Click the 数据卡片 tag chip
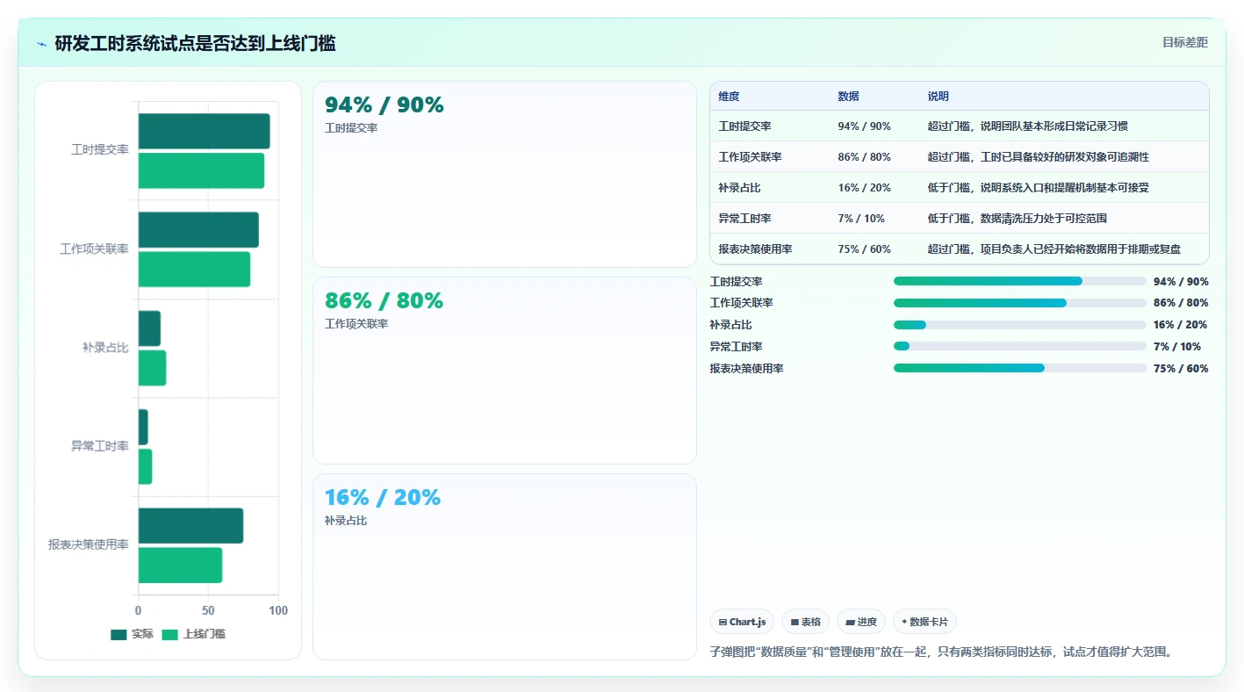This screenshot has width=1244, height=692. [924, 622]
